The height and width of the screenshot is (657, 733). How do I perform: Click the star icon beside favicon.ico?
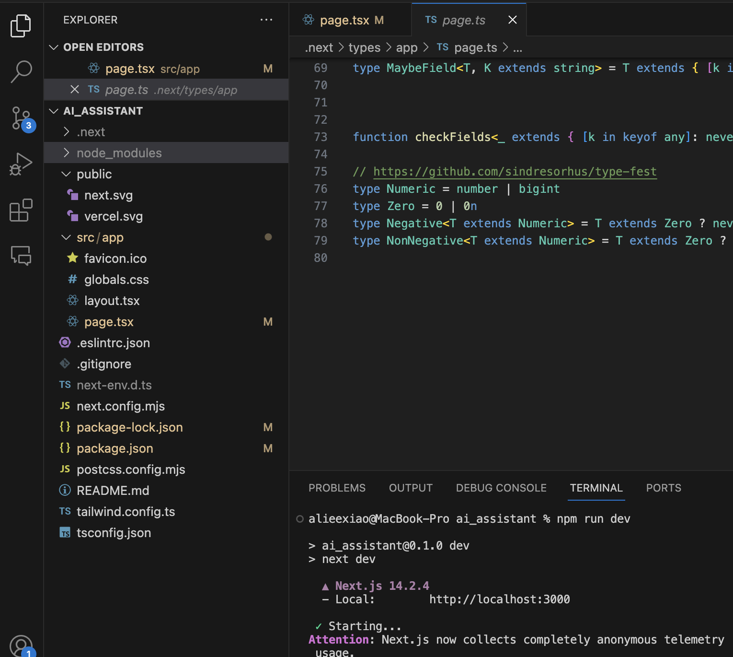[72, 258]
